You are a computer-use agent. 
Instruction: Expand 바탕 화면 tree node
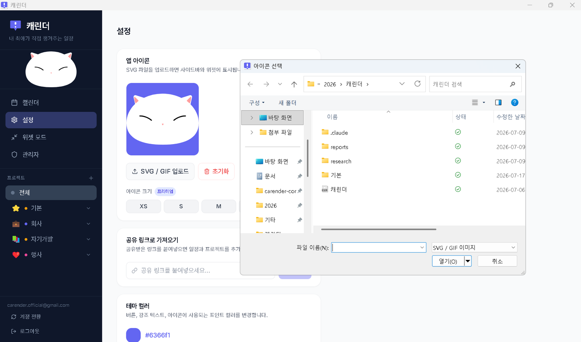tap(252, 118)
